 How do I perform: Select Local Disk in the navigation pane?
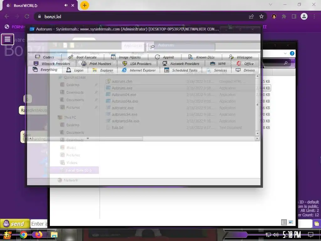coord(74,170)
